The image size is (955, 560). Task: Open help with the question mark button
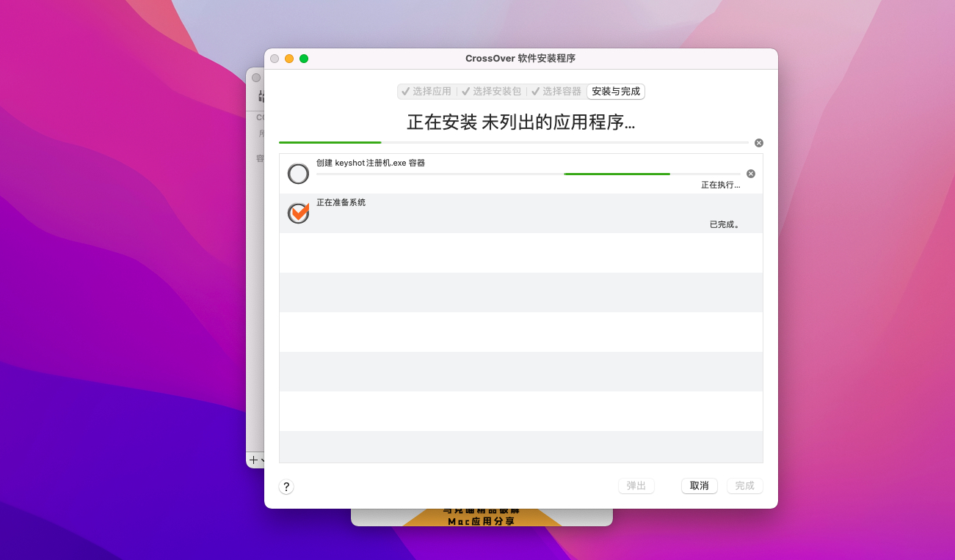(286, 487)
